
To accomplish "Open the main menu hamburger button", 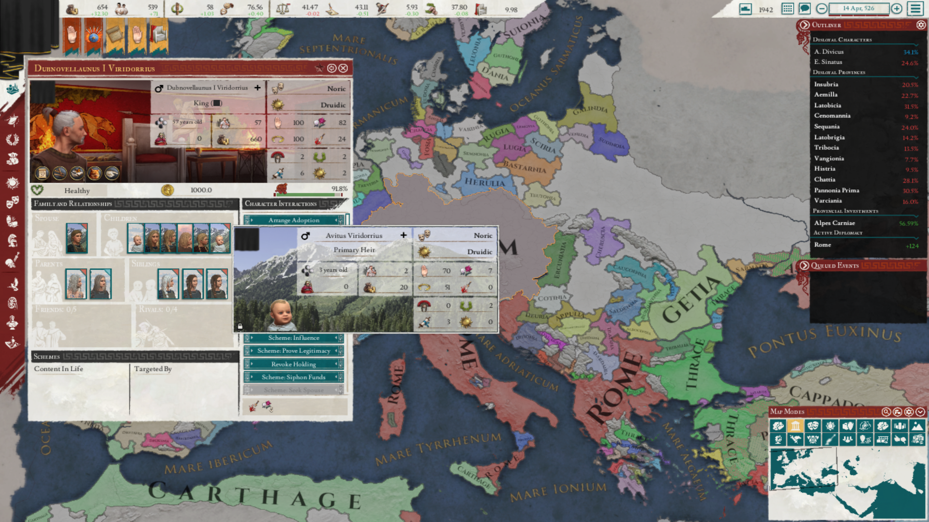I will coord(915,9).
